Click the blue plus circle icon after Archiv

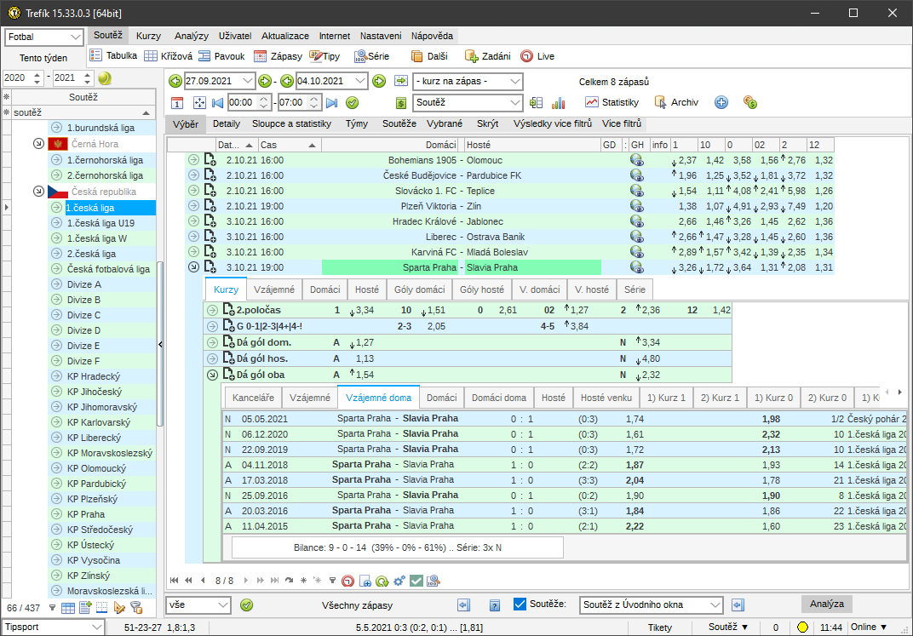pyautogui.click(x=721, y=102)
